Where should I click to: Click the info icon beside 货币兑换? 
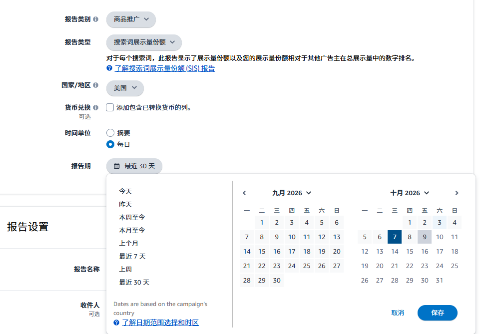click(x=96, y=107)
